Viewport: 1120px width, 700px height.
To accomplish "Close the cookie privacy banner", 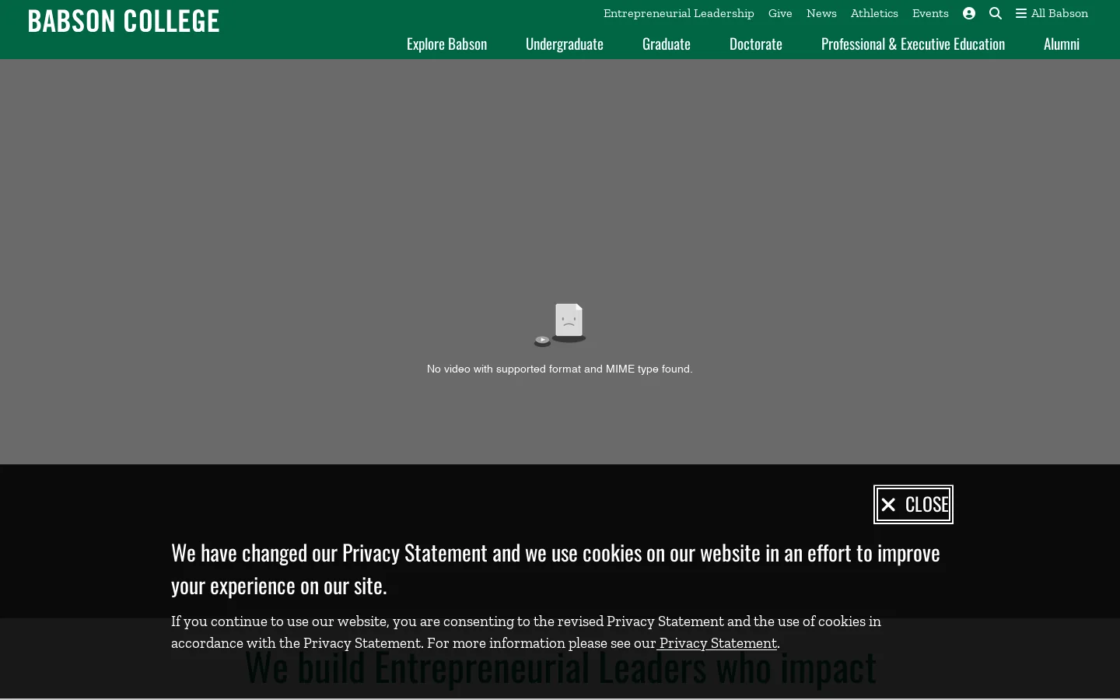I will coord(913,505).
